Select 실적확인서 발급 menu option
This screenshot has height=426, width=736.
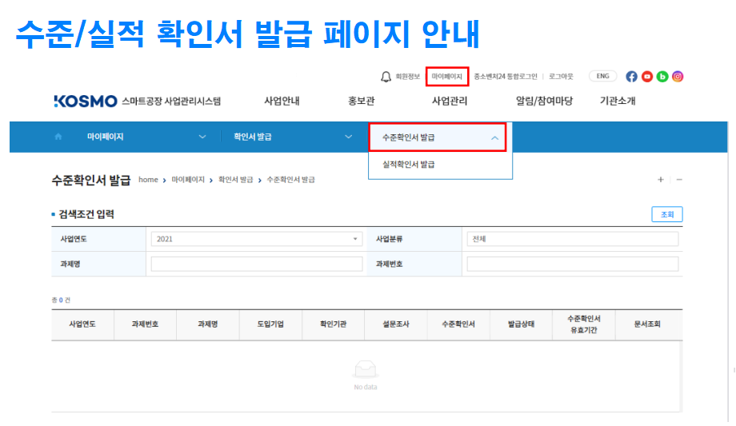point(408,164)
